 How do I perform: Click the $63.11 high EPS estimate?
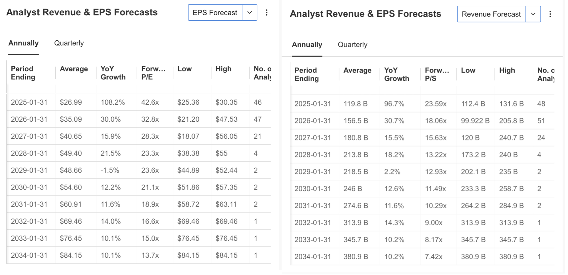(x=226, y=204)
